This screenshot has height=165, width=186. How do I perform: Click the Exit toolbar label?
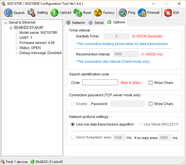click(176, 13)
